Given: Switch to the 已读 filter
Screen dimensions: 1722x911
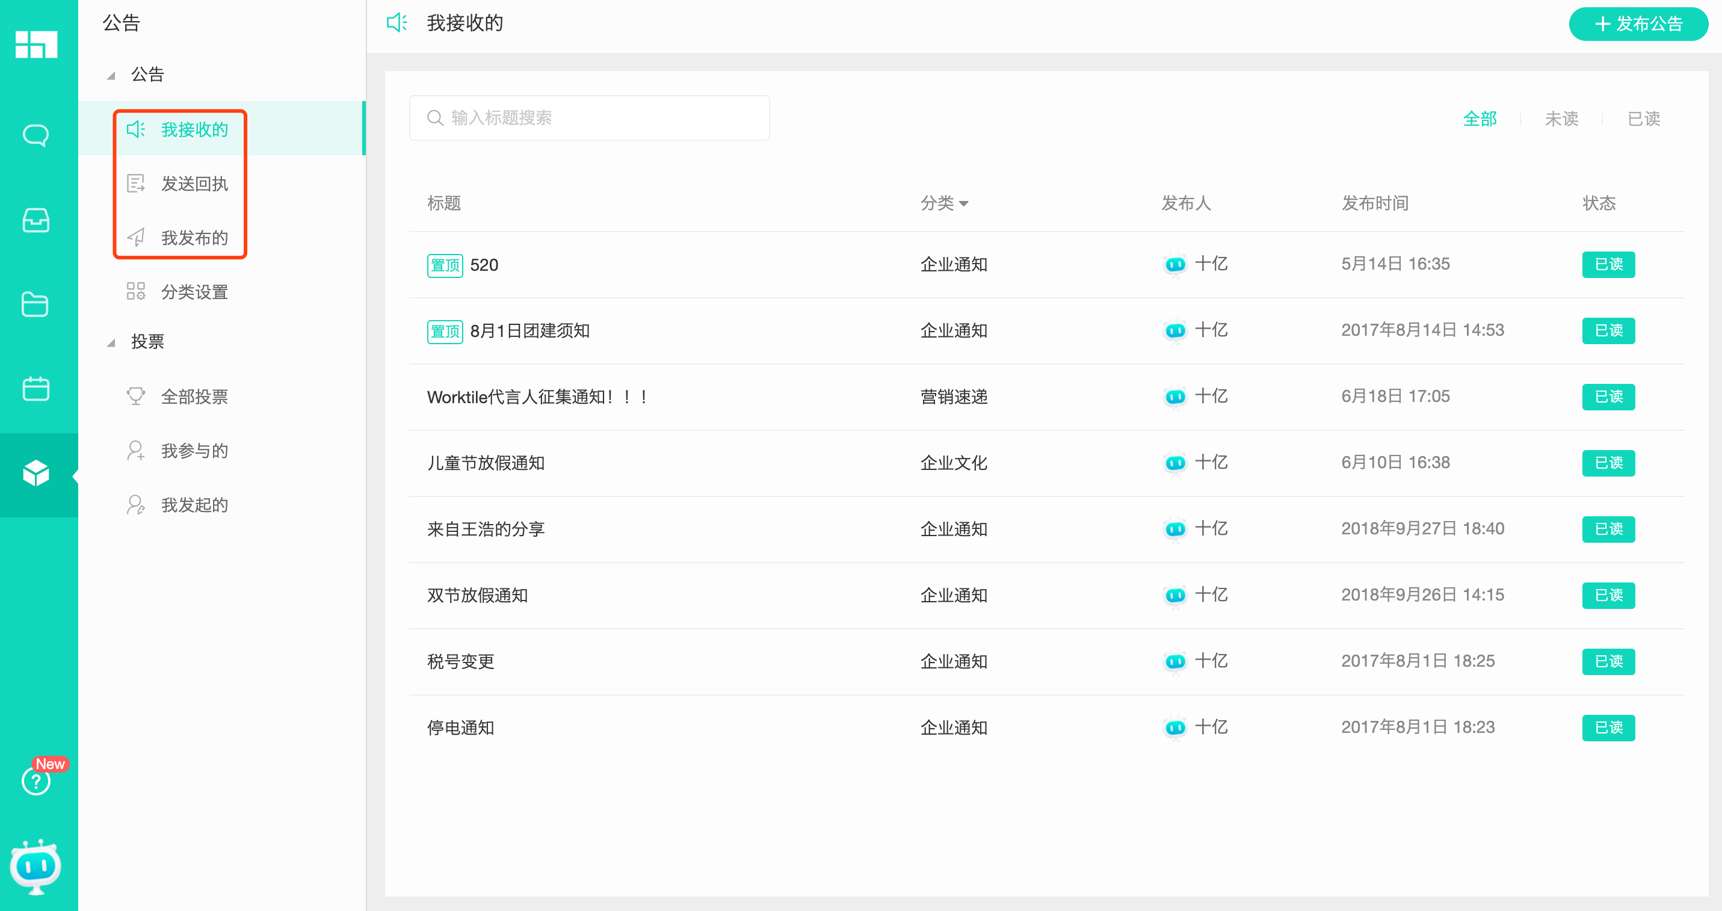Looking at the screenshot, I should 1644,119.
